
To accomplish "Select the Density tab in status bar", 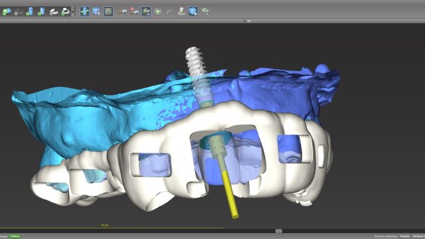I will (x=404, y=236).
